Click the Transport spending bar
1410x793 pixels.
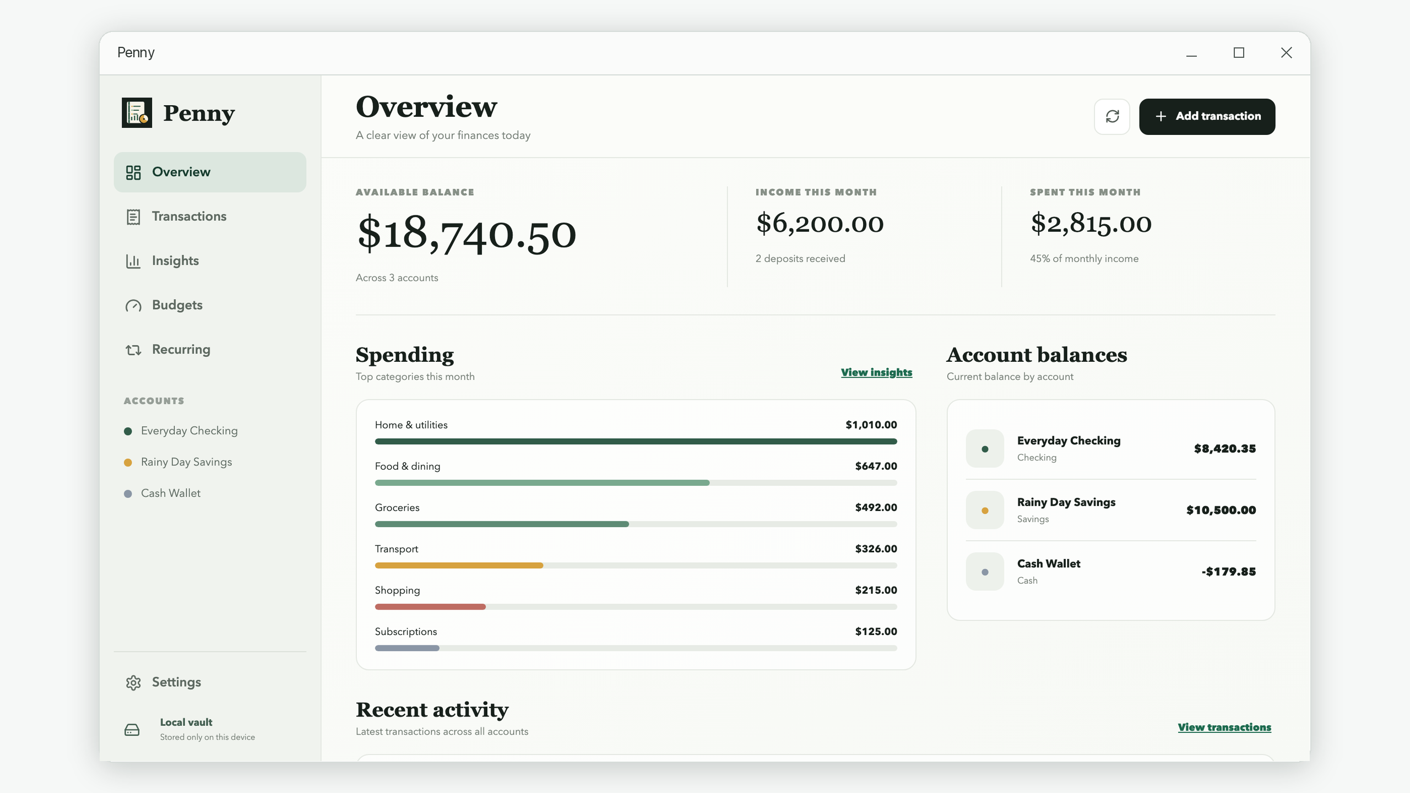[x=636, y=565]
